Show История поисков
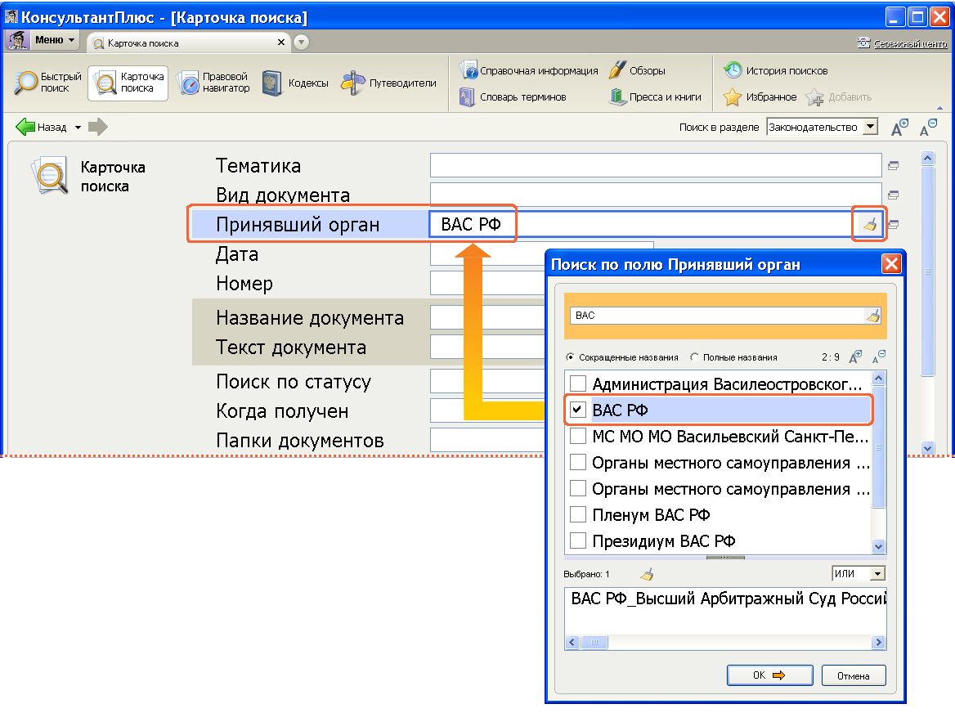 [775, 70]
